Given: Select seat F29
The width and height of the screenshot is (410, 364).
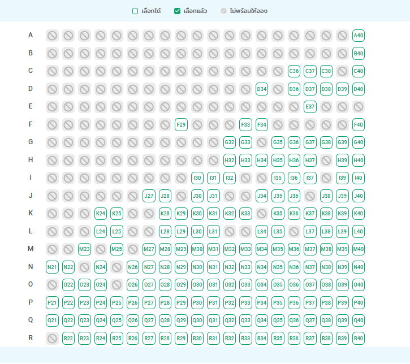Looking at the screenshot, I should click(x=181, y=125).
